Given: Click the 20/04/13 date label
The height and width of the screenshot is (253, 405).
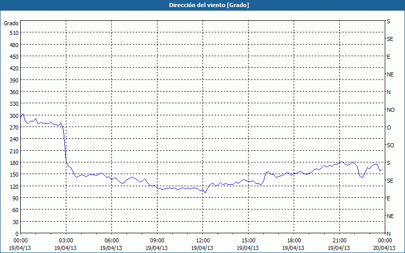Looking at the screenshot, I should click(x=385, y=248).
